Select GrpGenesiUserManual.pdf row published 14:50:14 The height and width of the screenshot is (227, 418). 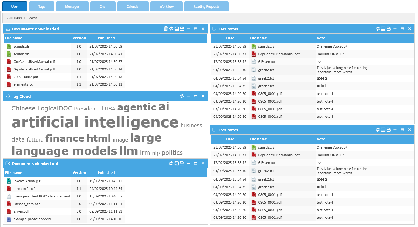[65, 69]
